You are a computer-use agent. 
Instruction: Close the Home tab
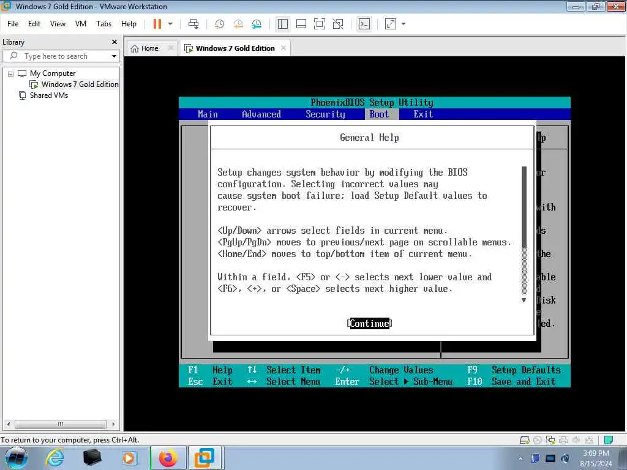171,48
